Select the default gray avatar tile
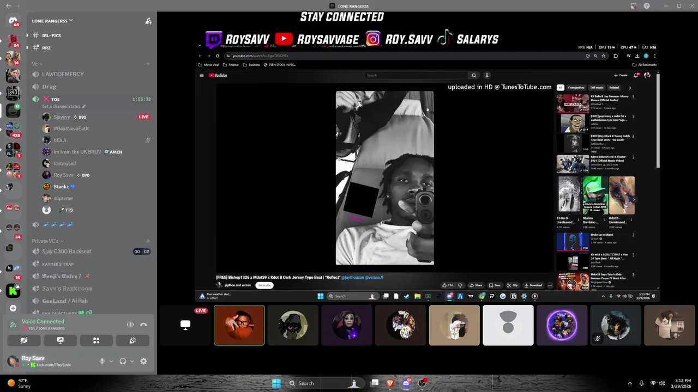698x392 pixels. pyautogui.click(x=508, y=325)
